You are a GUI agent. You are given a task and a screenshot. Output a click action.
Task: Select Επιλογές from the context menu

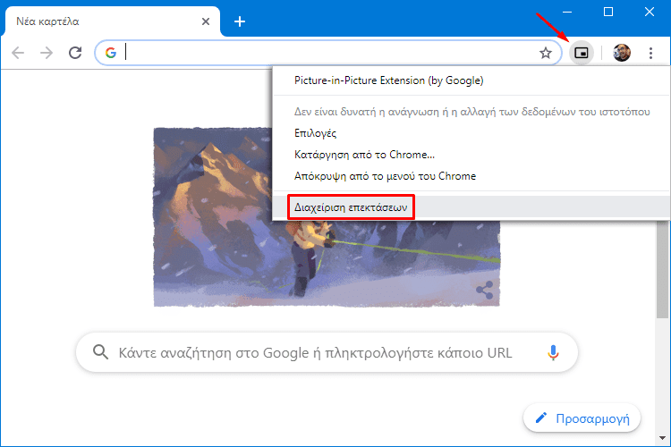coord(471,133)
